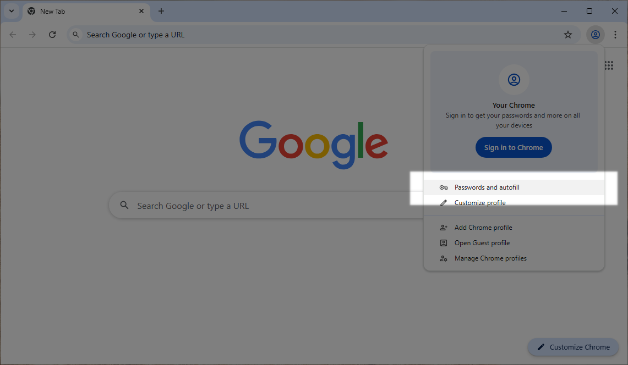Click the Google logo
This screenshot has width=628, height=365.
[314, 145]
